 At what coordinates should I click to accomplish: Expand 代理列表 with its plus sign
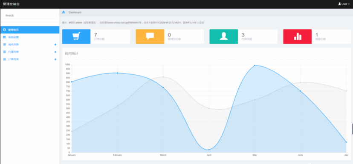tap(55, 52)
